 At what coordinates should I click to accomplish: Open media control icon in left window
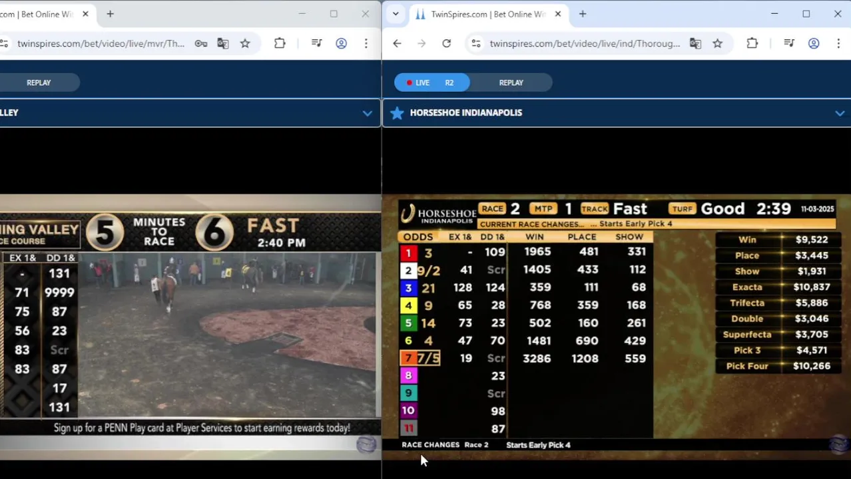tap(316, 43)
